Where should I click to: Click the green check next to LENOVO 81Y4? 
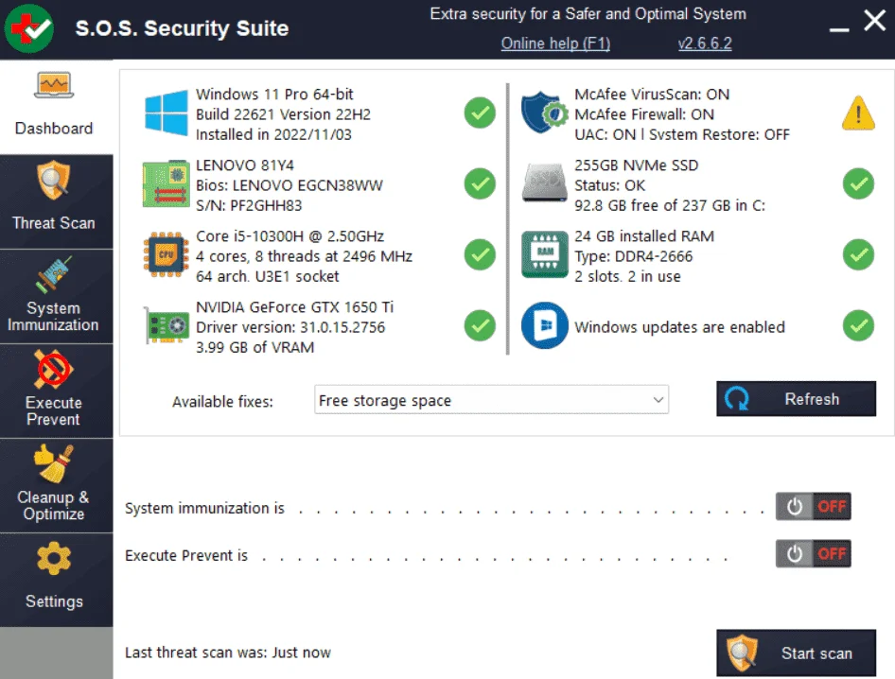click(480, 183)
